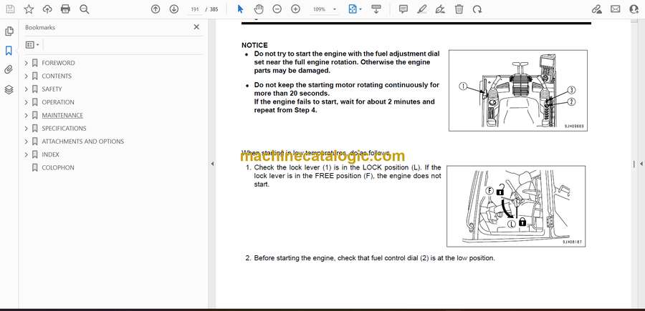This screenshot has width=645, height=311.
Task: Jump to ATTACHMENTS AND OPTIONS bookmark
Action: tap(82, 142)
